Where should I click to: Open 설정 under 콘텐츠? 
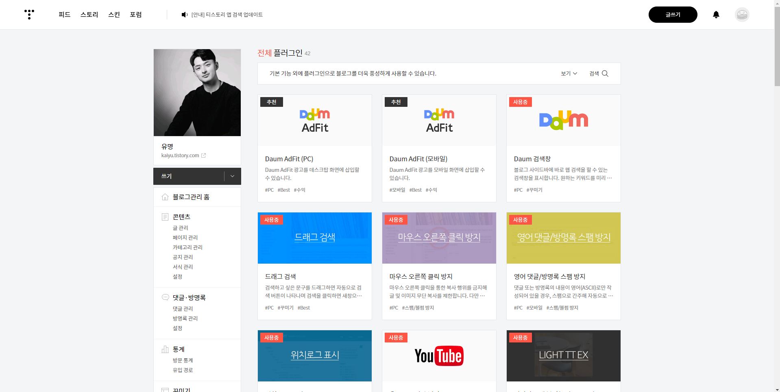point(177,277)
